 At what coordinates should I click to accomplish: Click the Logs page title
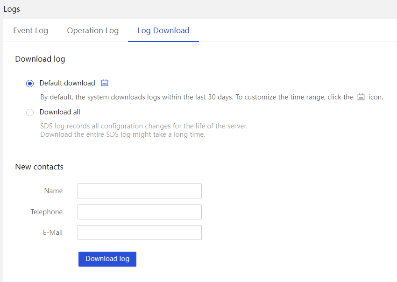pos(12,9)
